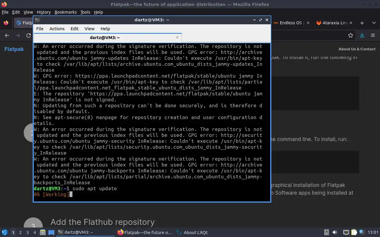Reload the Firefox page
The height and width of the screenshot is (237, 380).
pos(28,36)
